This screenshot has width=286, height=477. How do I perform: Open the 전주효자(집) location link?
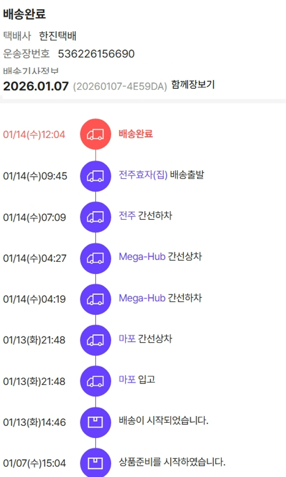[143, 175]
